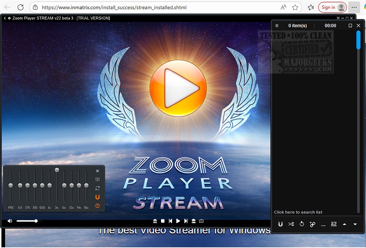Image resolution: width=366 pixels, height=248 pixels.
Task: Open the browser Favorites list icon
Action: click(x=311, y=7)
